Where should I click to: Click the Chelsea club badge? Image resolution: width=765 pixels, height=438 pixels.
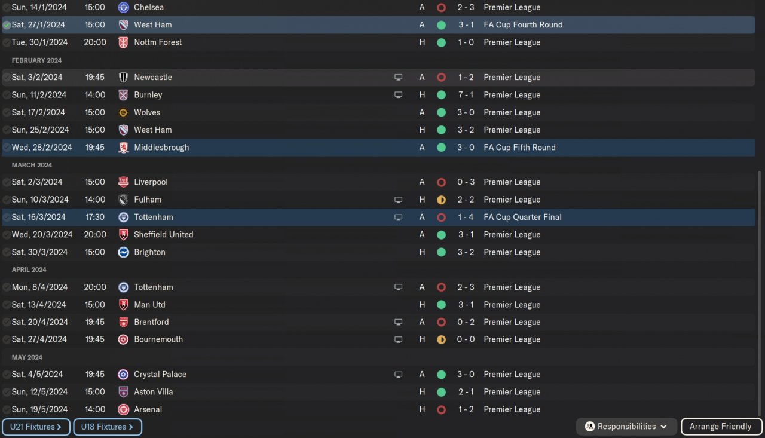(123, 8)
